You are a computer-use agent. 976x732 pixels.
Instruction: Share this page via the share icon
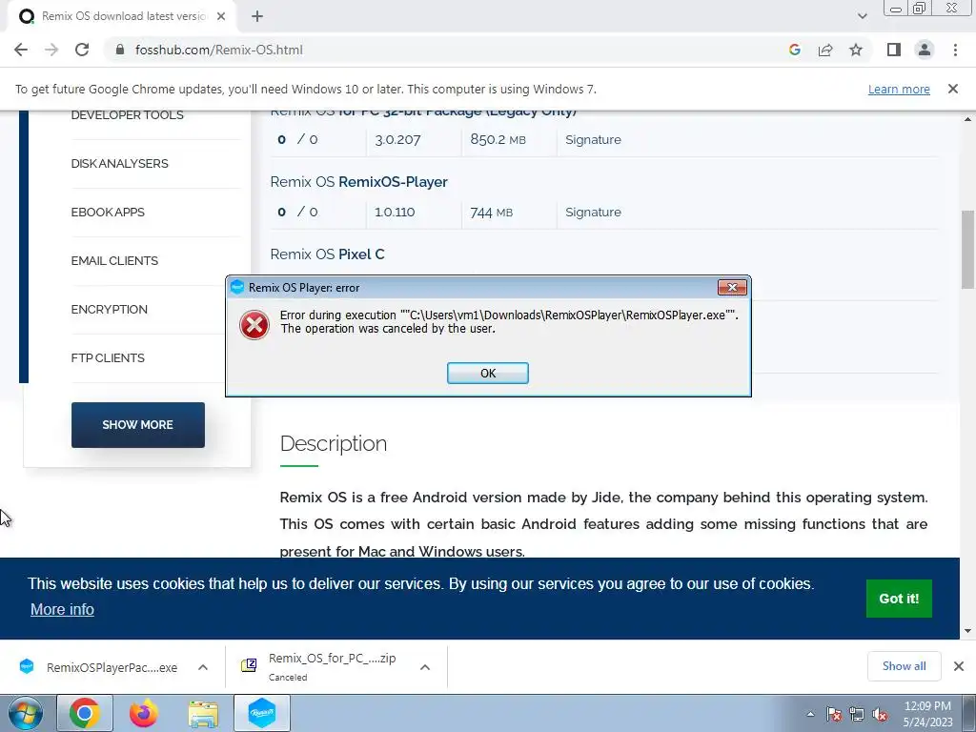pos(825,50)
